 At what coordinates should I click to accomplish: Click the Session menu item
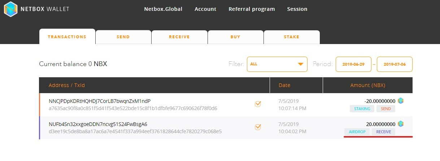tap(297, 9)
